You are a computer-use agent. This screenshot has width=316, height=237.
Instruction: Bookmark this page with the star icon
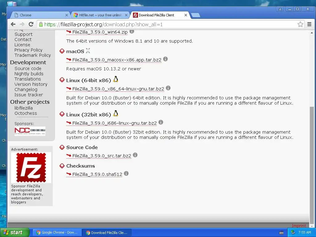[x=300, y=24]
